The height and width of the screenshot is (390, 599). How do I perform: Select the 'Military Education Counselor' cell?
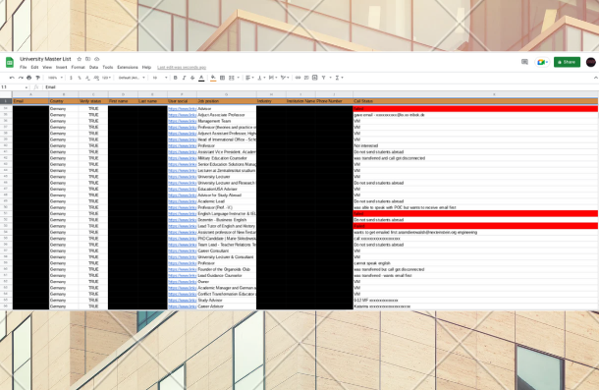point(227,158)
